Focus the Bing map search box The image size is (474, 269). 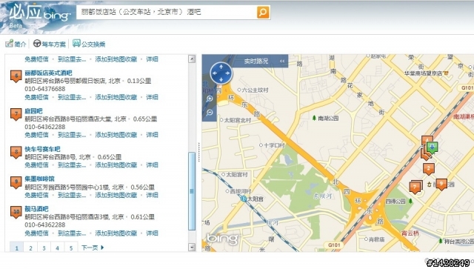(166, 13)
